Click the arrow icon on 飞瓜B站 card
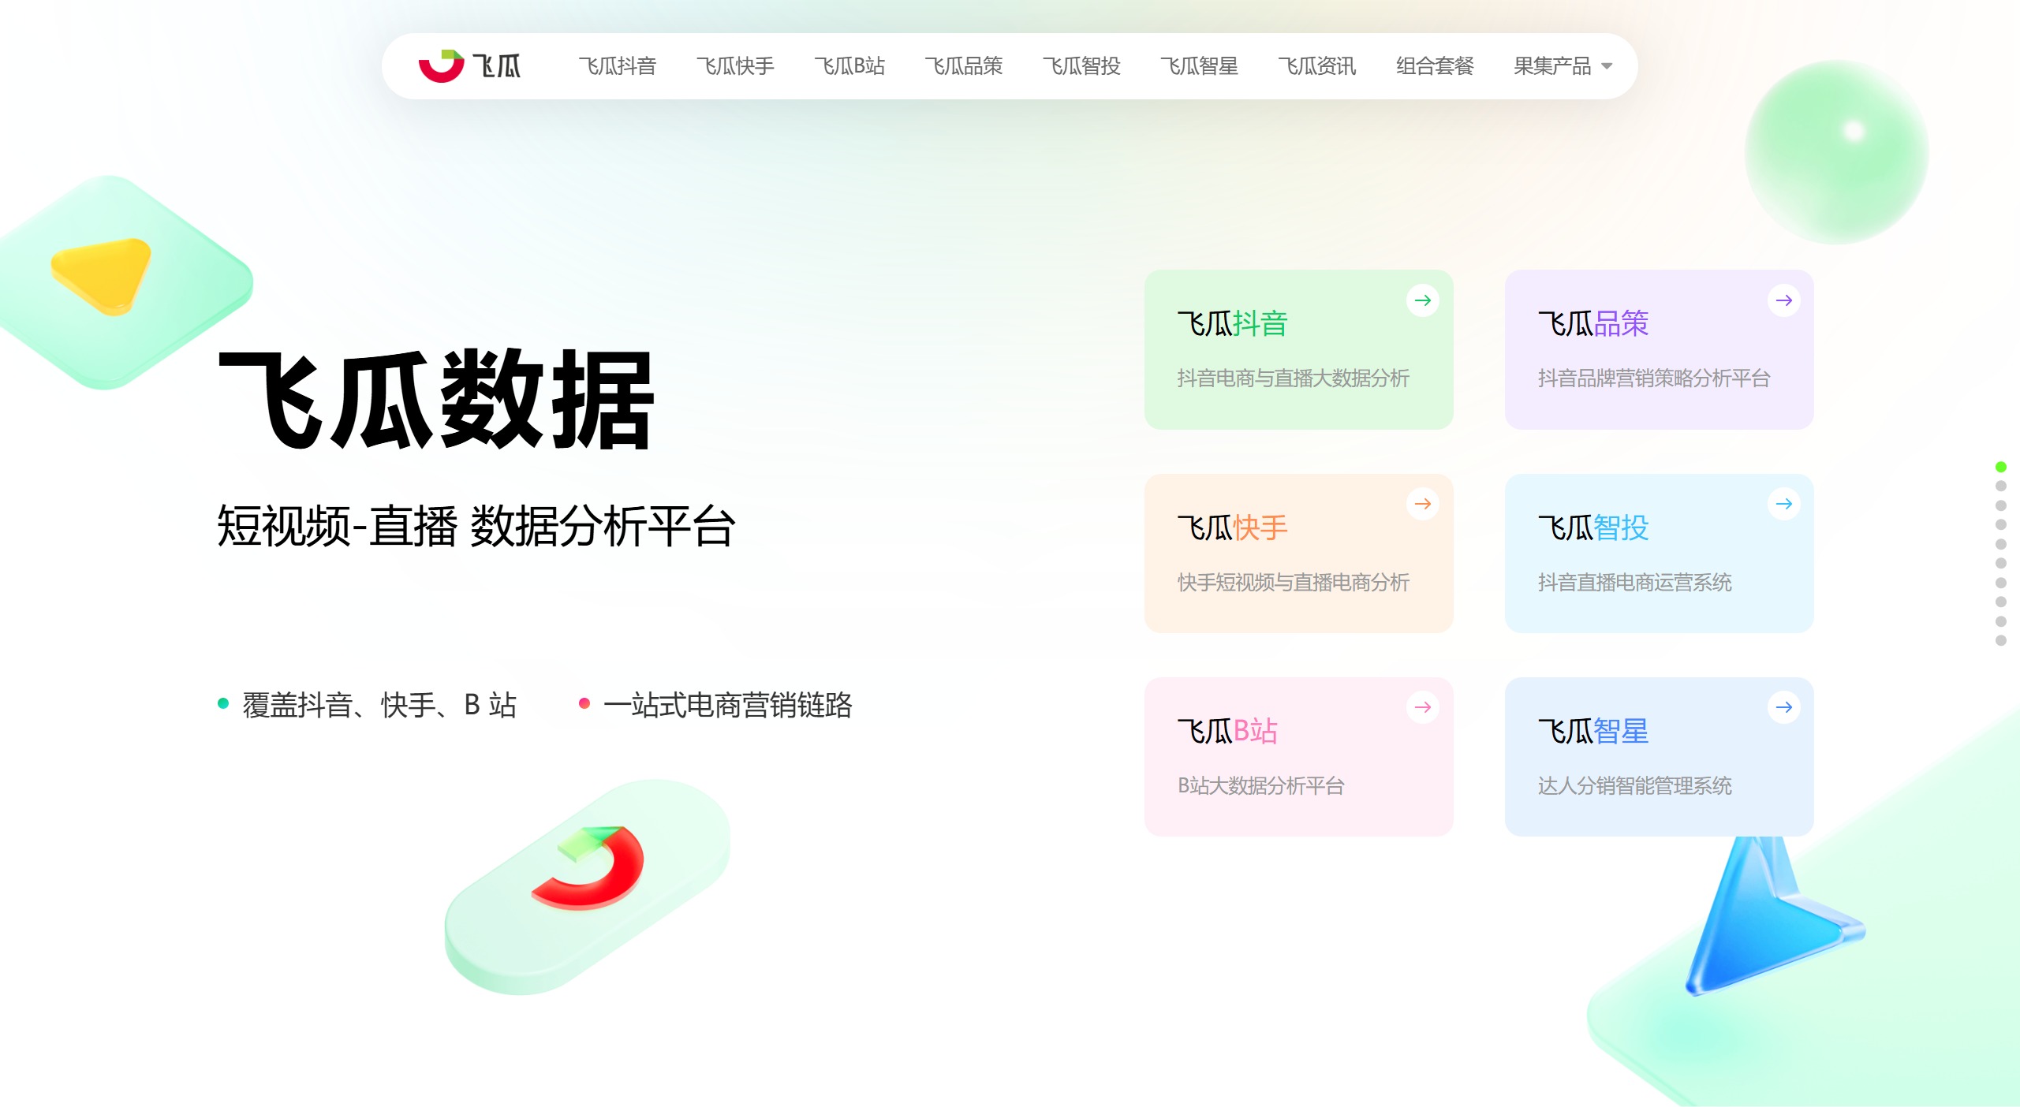Screen dimensions: 2020x1107 click(x=1424, y=707)
